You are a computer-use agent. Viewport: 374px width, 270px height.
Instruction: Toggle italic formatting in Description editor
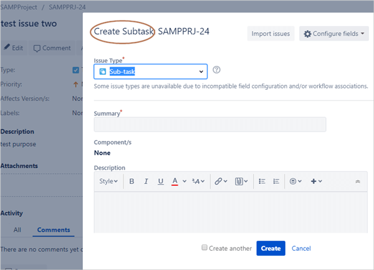click(x=146, y=181)
